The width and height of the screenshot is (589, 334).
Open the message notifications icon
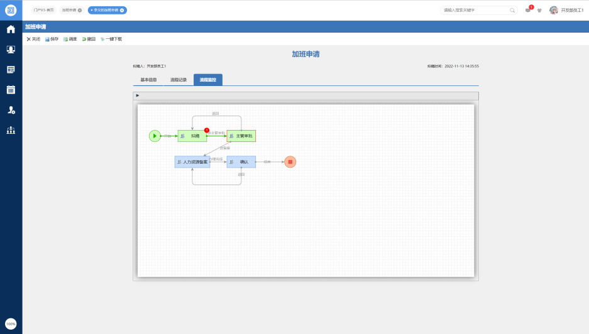pos(528,10)
